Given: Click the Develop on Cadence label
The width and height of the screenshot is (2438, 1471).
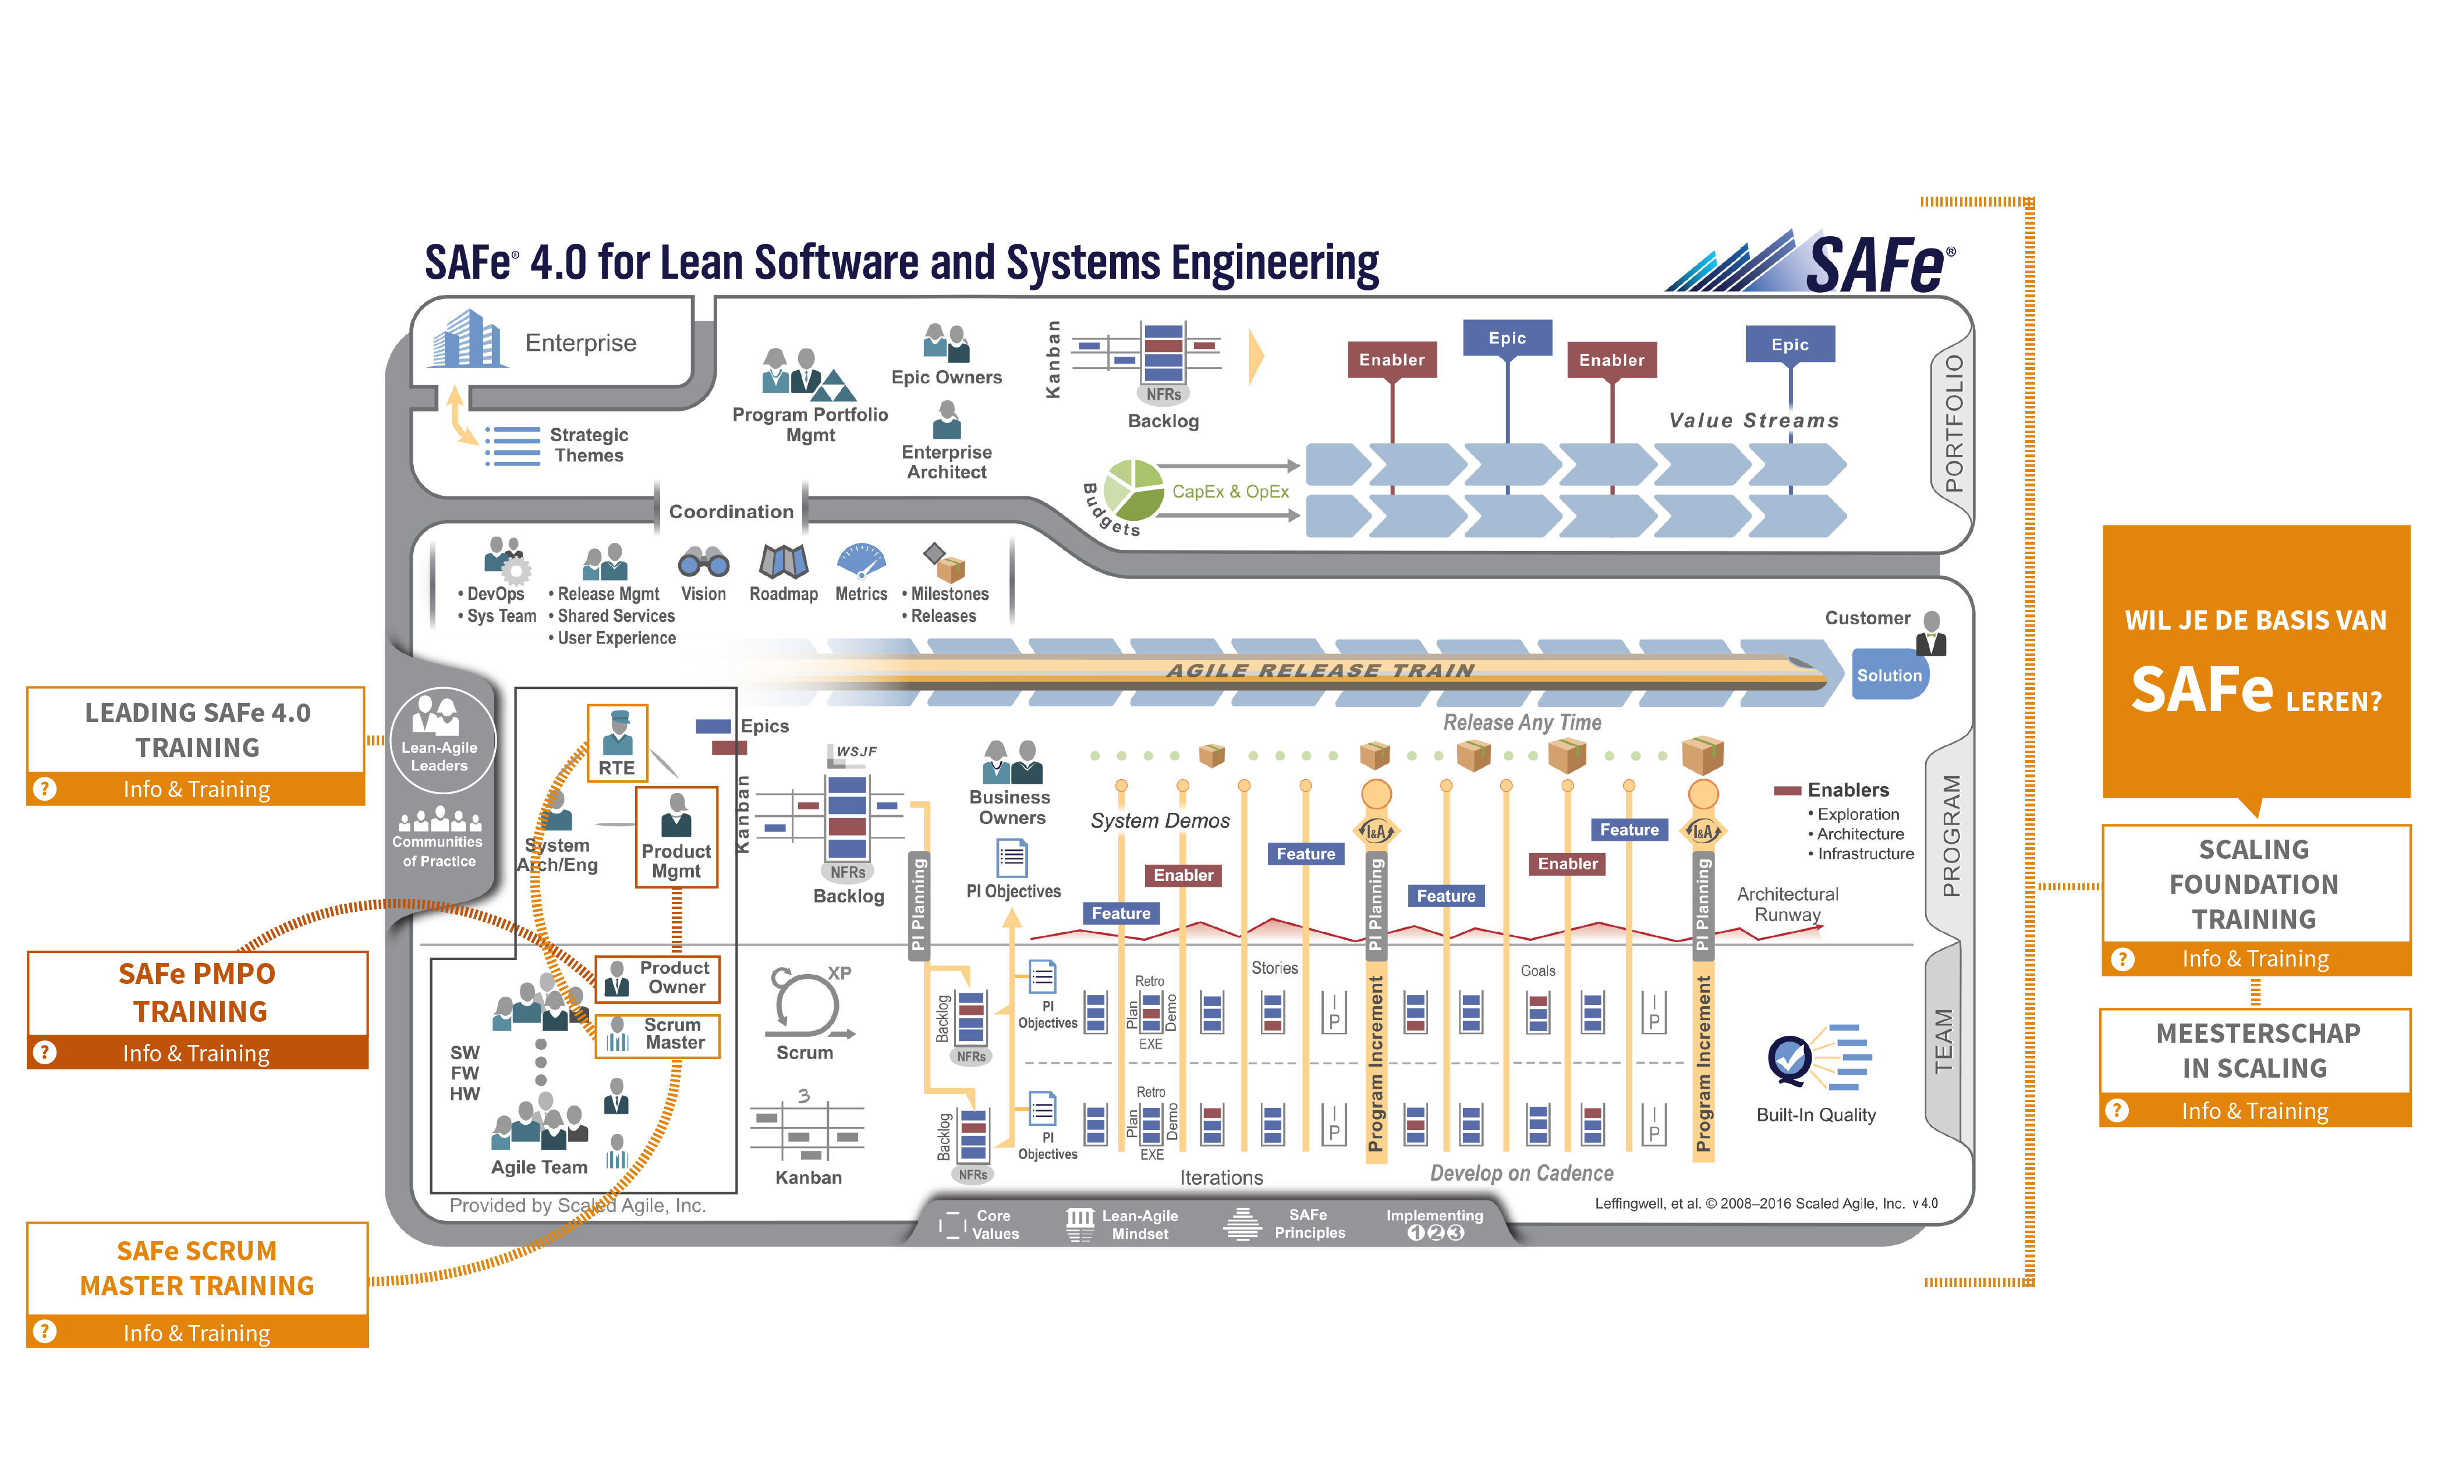Looking at the screenshot, I should pyautogui.click(x=1522, y=1173).
